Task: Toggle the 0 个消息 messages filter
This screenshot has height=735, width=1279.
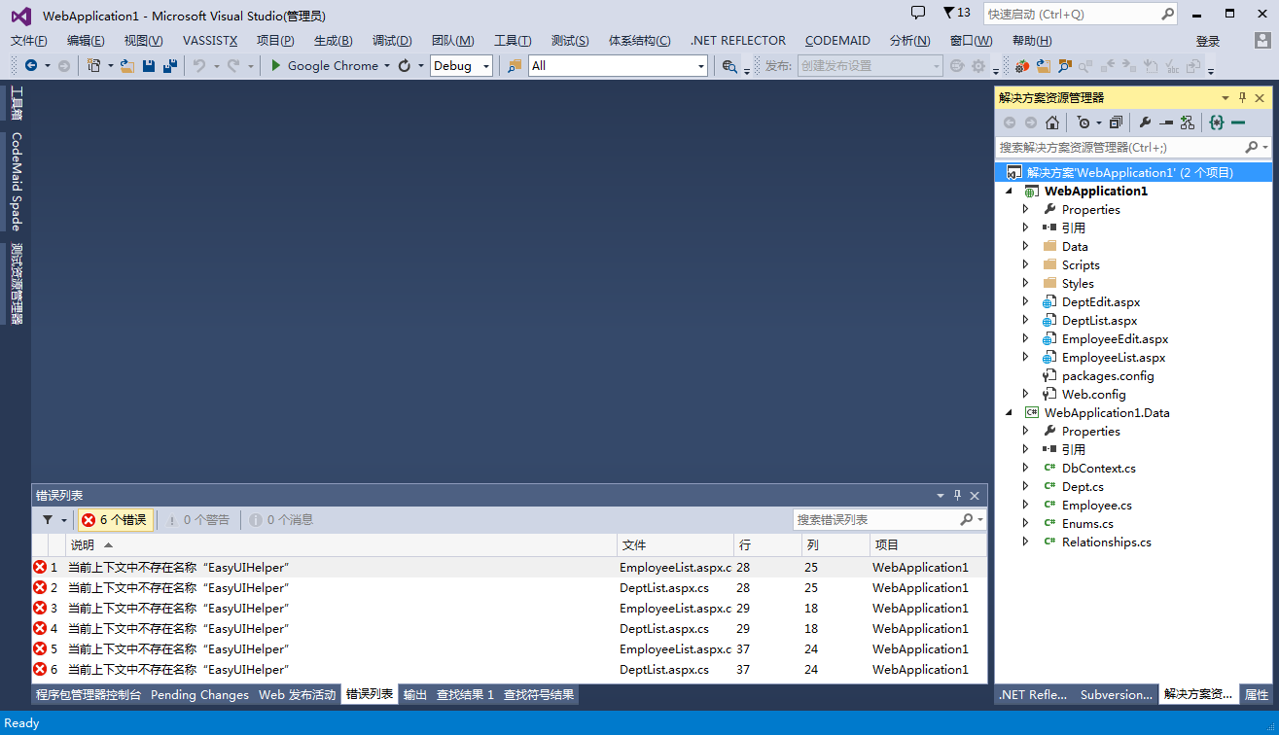Action: 281,520
